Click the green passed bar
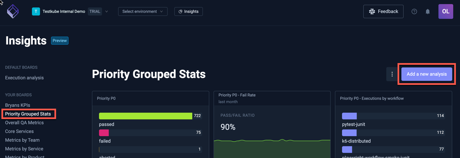 pos(145,116)
